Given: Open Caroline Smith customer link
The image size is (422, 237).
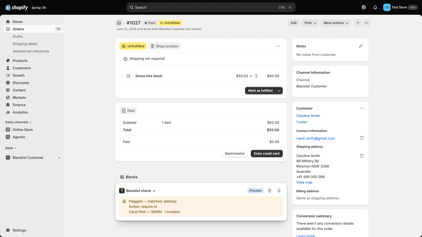Looking at the screenshot, I should 308,116.
